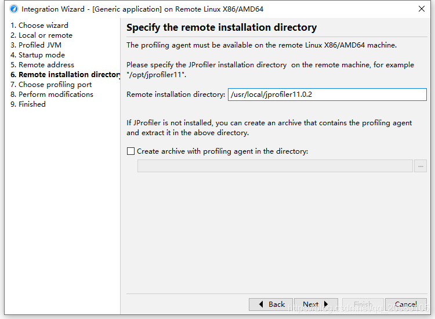Select step 8. Perform modifications
435x319 pixels.
tap(52, 95)
